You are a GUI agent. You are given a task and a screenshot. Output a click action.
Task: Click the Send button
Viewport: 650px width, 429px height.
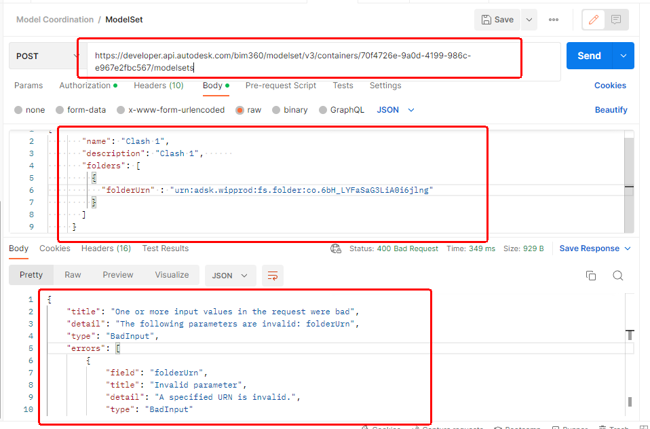tap(589, 55)
